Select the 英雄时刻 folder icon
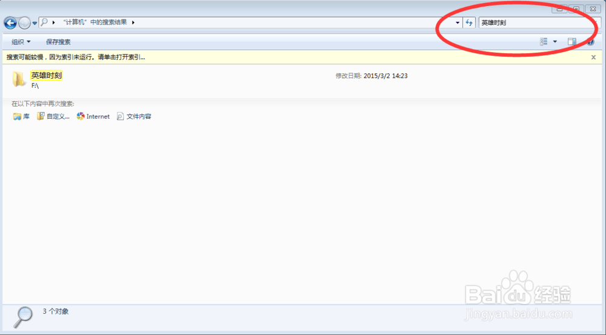Screen dimensions: 606x335 pos(18,79)
